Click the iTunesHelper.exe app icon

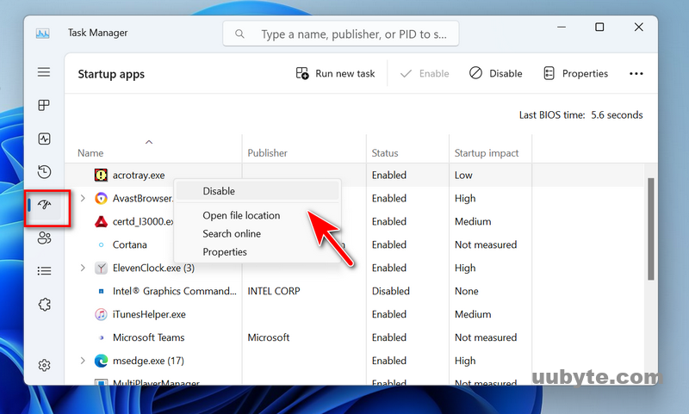tap(101, 314)
